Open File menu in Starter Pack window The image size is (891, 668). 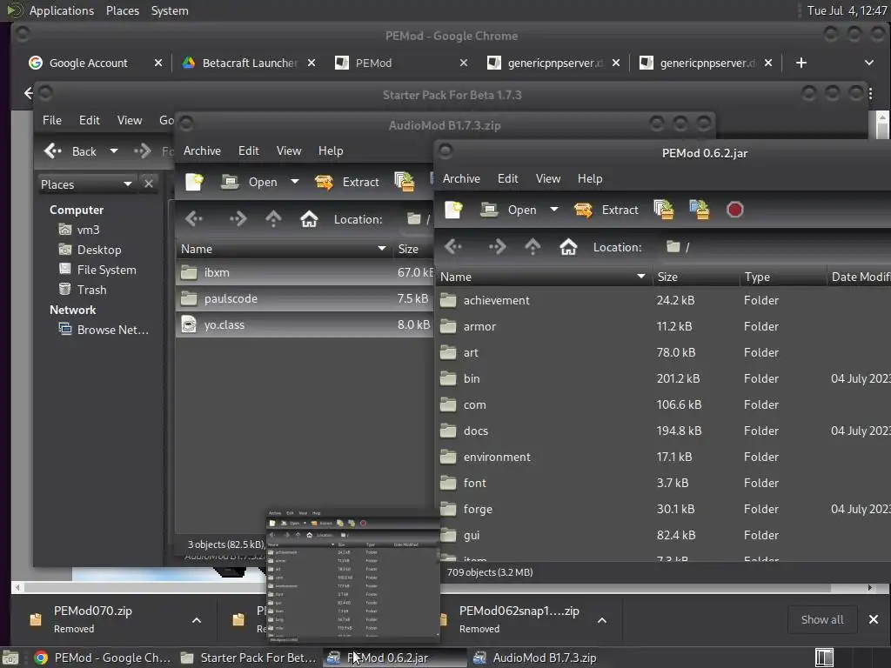(x=51, y=120)
